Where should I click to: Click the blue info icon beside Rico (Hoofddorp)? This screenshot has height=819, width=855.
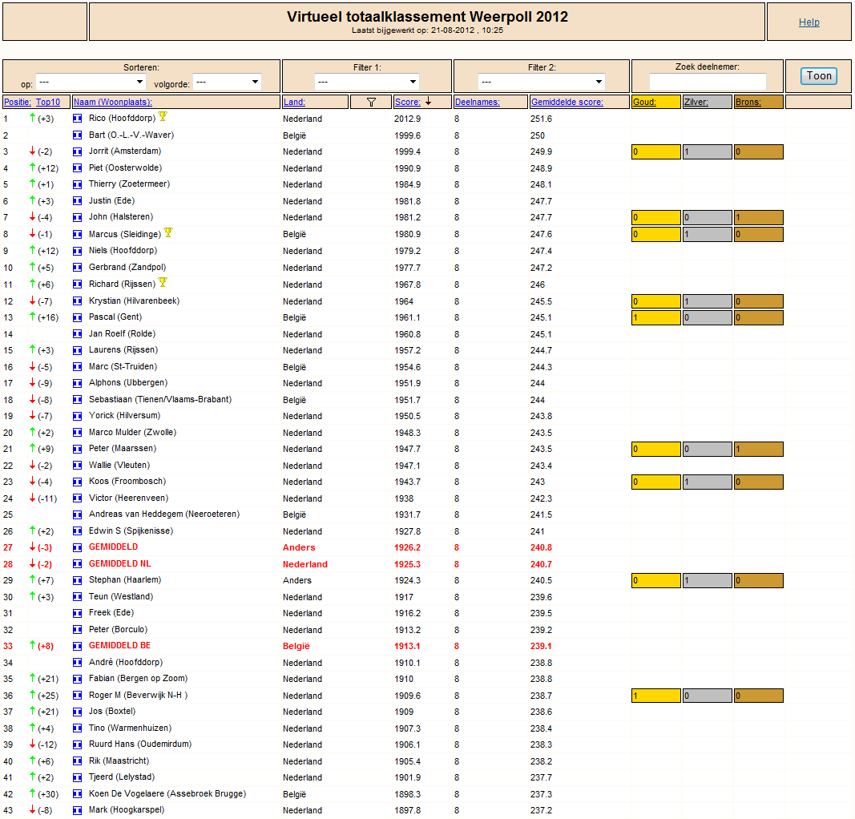pos(78,119)
